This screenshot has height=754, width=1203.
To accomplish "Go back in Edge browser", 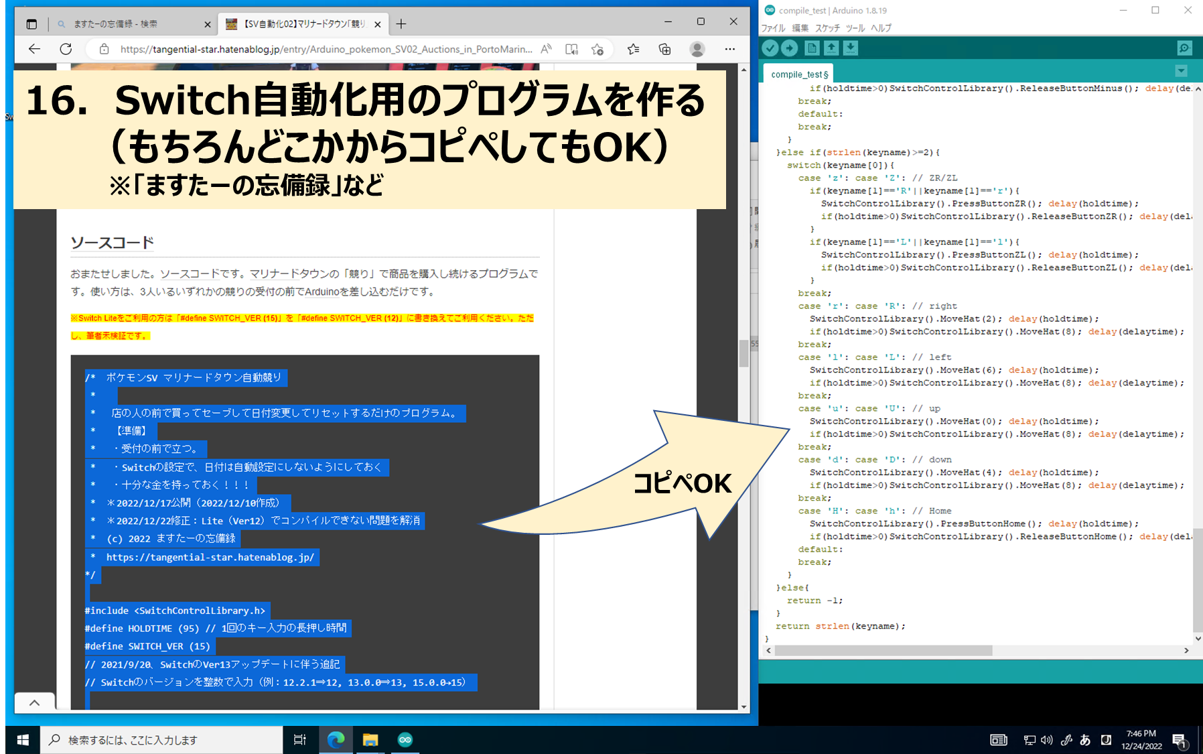I will click(34, 49).
